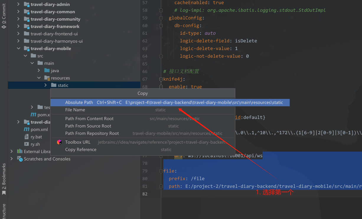Click the travel-diary-frontend-ui folder icon
The image size is (362, 219).
[x=26, y=34]
